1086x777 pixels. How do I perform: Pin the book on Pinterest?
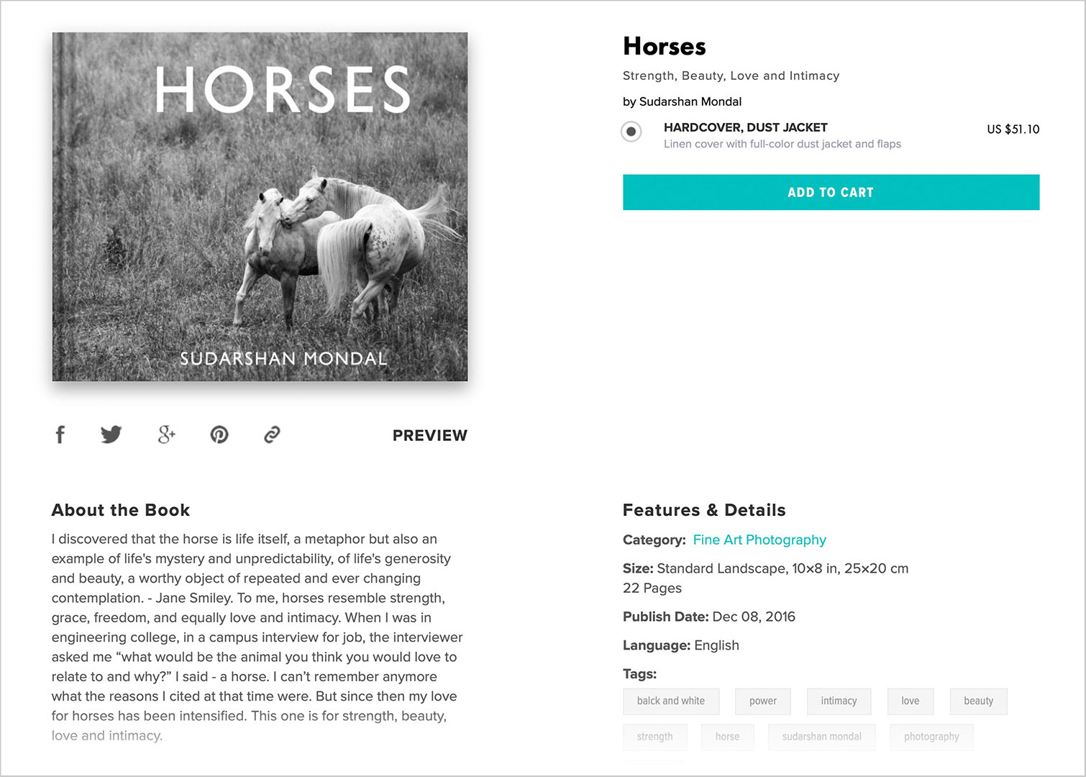point(219,435)
